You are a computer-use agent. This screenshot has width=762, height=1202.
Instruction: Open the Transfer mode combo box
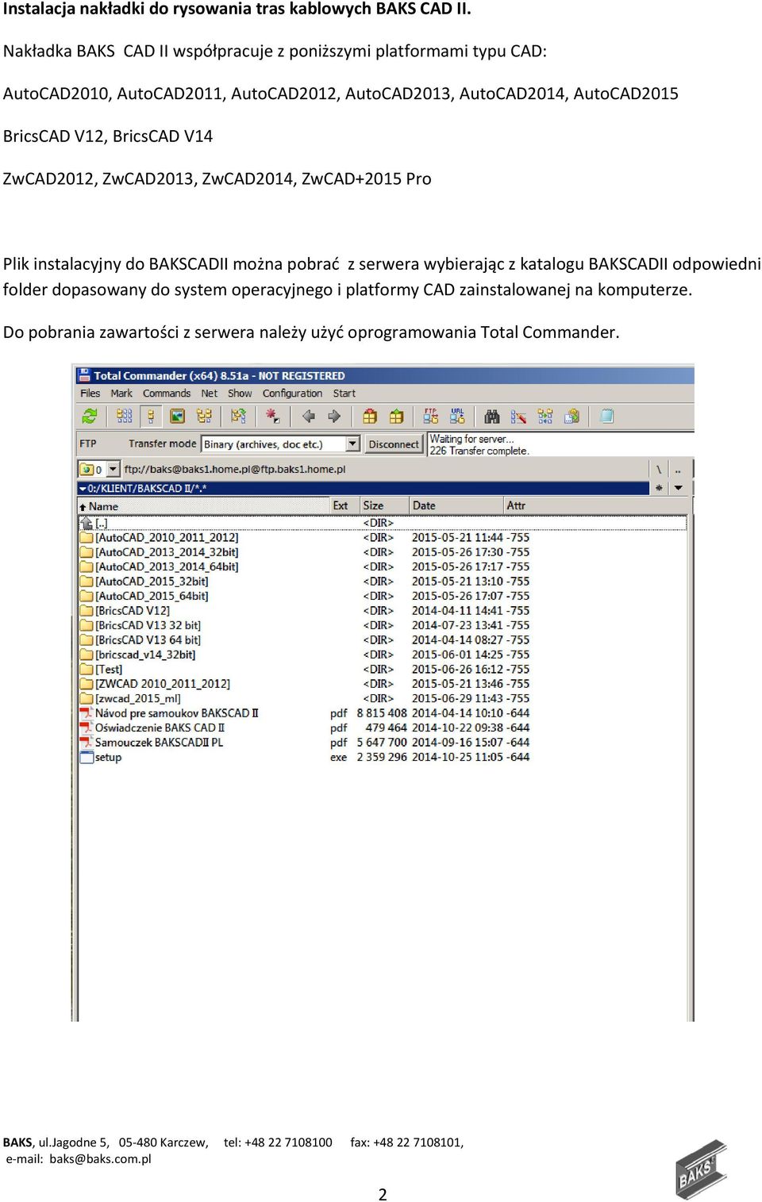point(280,444)
